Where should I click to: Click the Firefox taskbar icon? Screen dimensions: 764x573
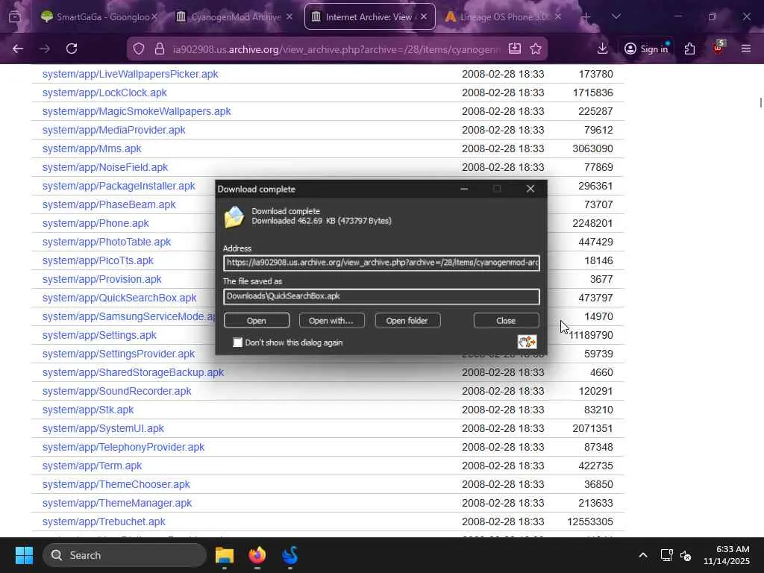[x=257, y=555]
